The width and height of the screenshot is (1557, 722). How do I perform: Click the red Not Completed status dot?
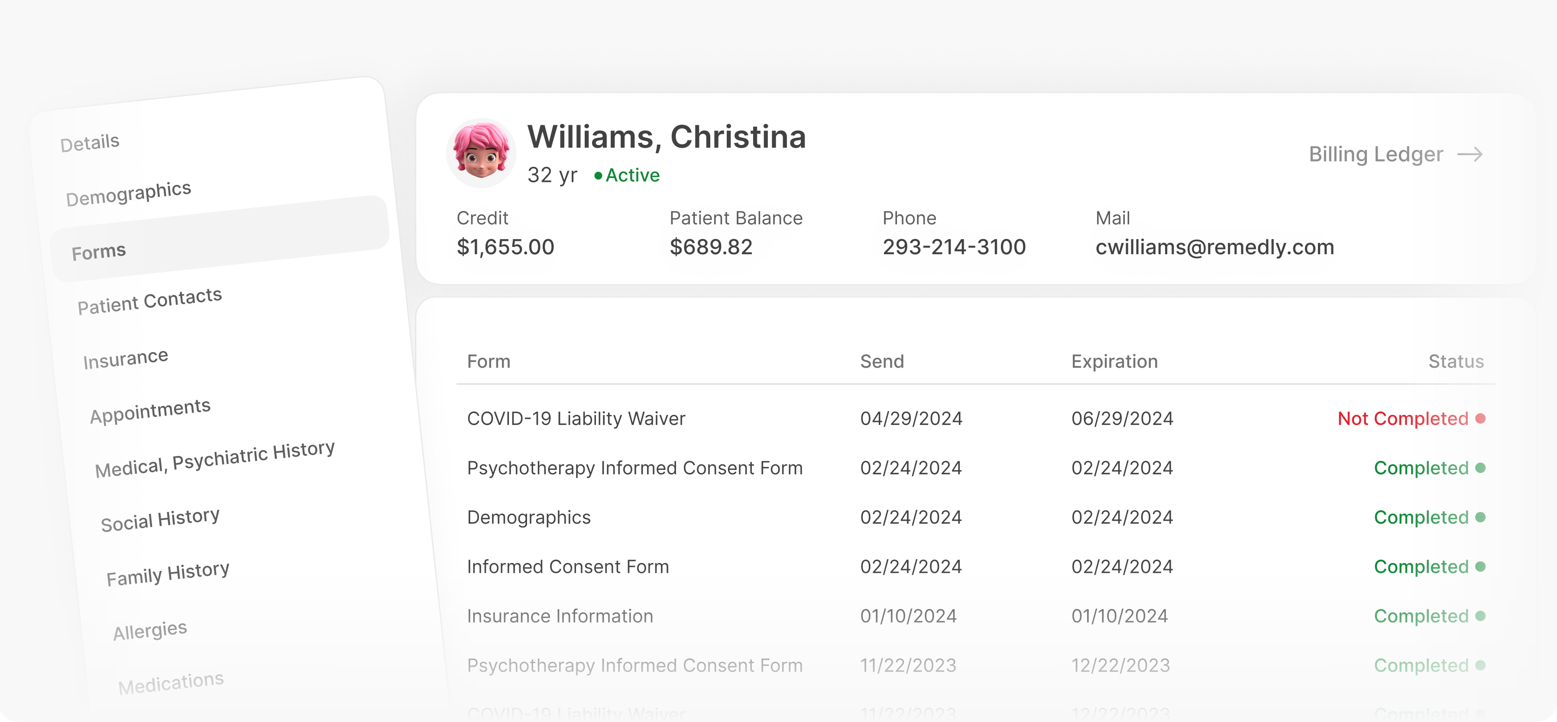click(x=1480, y=418)
